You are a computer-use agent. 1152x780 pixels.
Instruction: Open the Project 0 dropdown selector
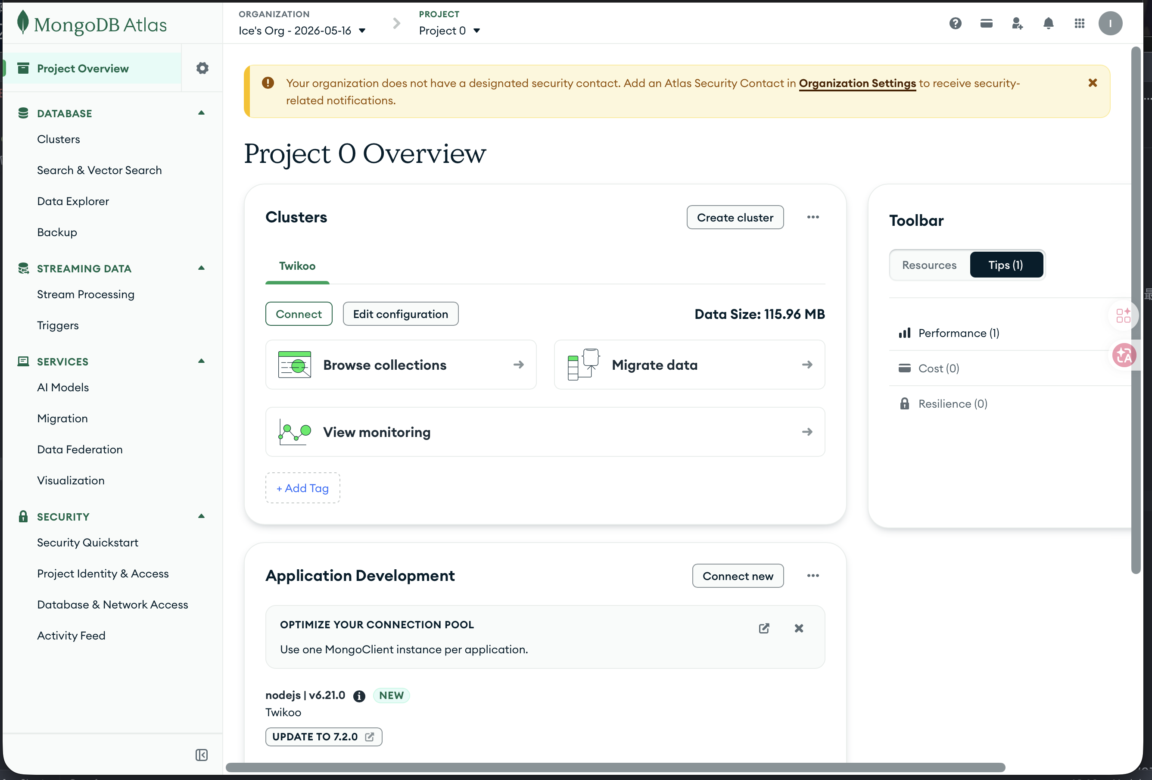450,31
